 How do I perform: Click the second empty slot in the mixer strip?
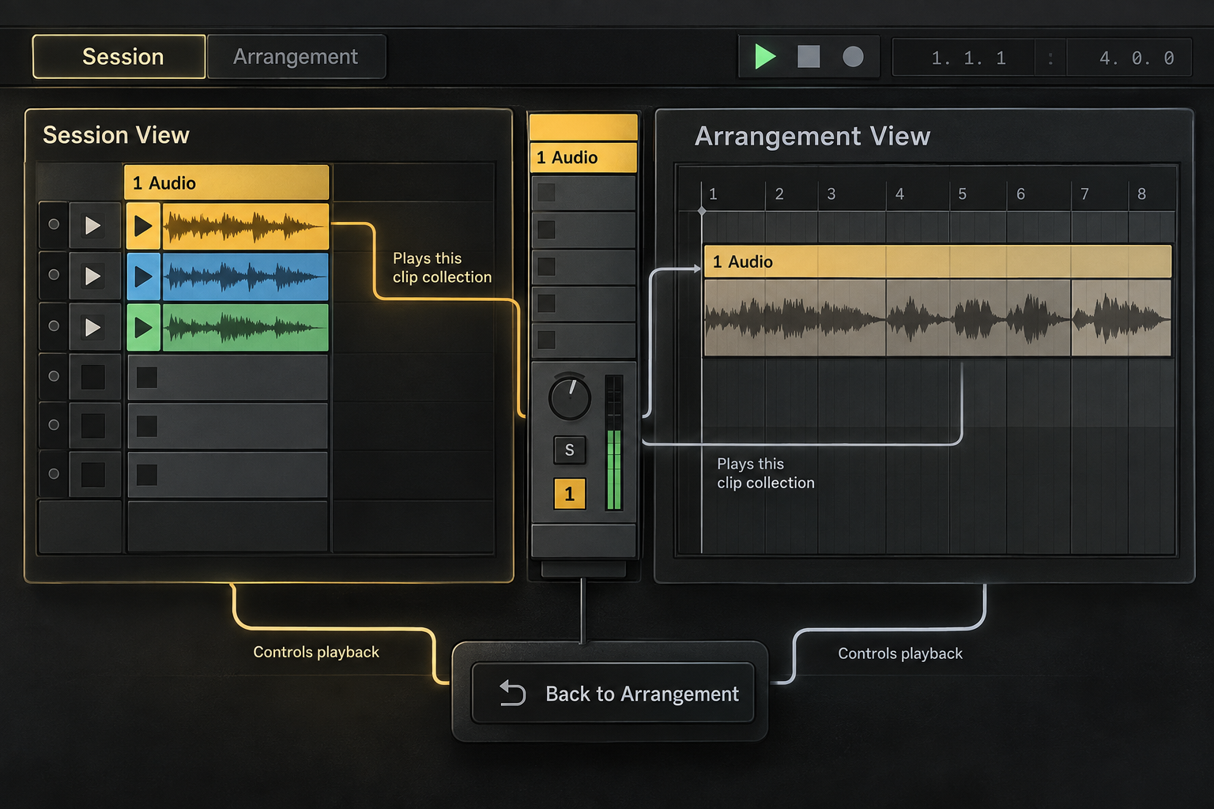pos(583,230)
